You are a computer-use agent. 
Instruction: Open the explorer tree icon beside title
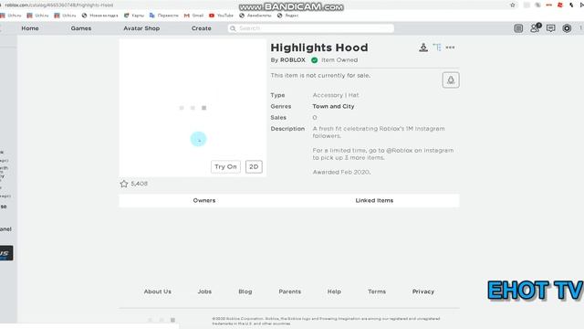tap(437, 48)
